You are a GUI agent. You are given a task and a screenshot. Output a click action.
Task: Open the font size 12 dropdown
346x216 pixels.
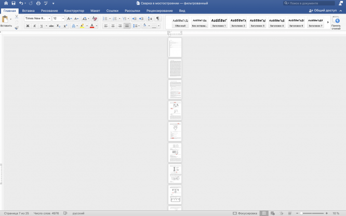63,19
